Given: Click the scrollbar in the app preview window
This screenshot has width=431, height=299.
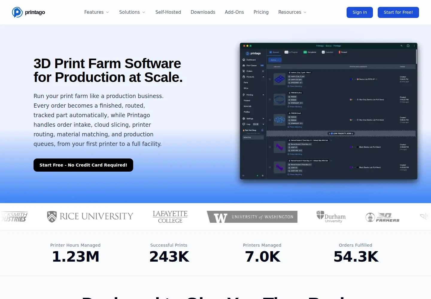Looking at the screenshot, I should 416,57.
